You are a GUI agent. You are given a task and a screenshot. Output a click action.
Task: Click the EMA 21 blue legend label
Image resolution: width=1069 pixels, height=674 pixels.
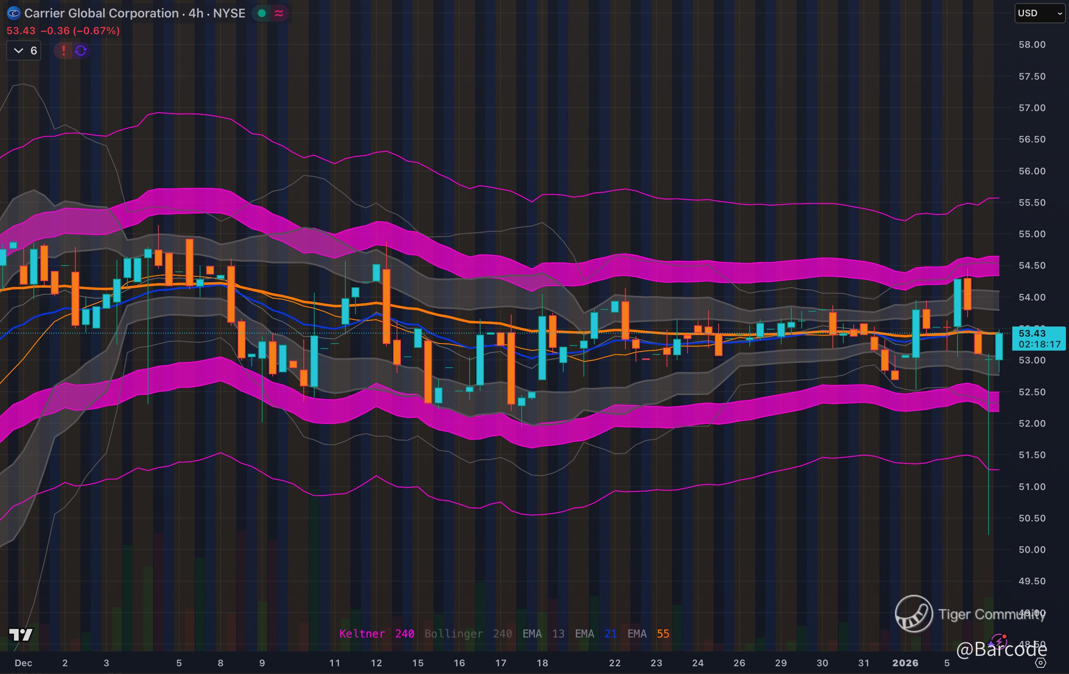coord(596,634)
